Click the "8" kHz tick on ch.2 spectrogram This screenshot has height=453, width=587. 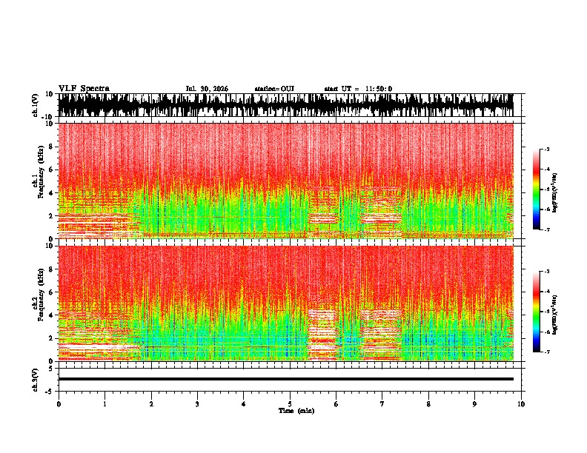click(x=52, y=269)
